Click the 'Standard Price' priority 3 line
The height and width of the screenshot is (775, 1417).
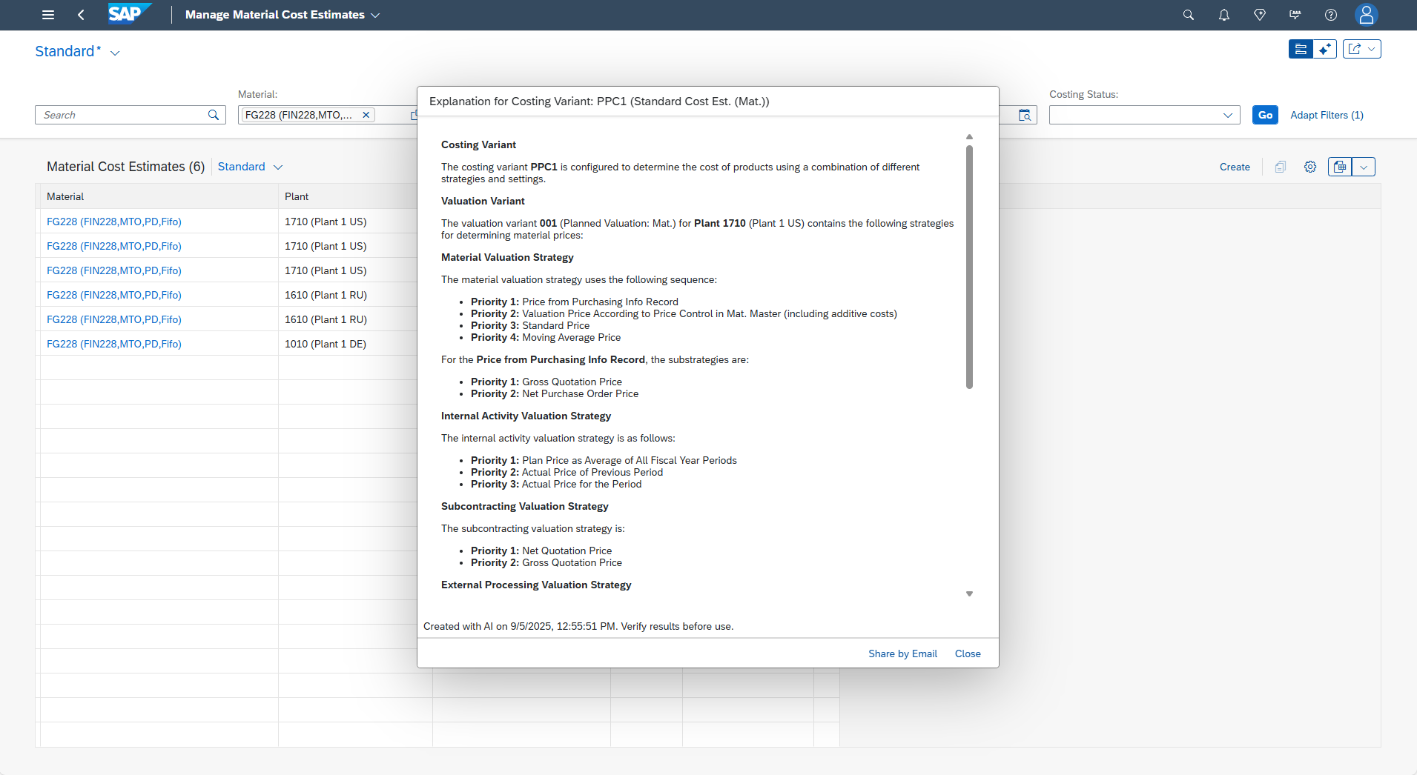tap(530, 325)
